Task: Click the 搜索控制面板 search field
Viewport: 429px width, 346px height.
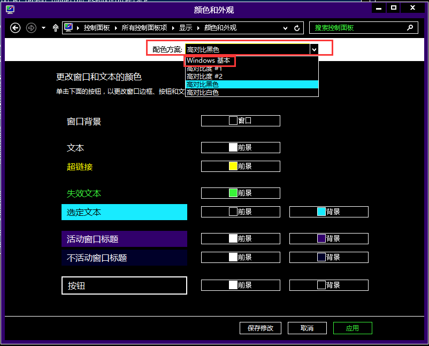Action: tap(356, 28)
